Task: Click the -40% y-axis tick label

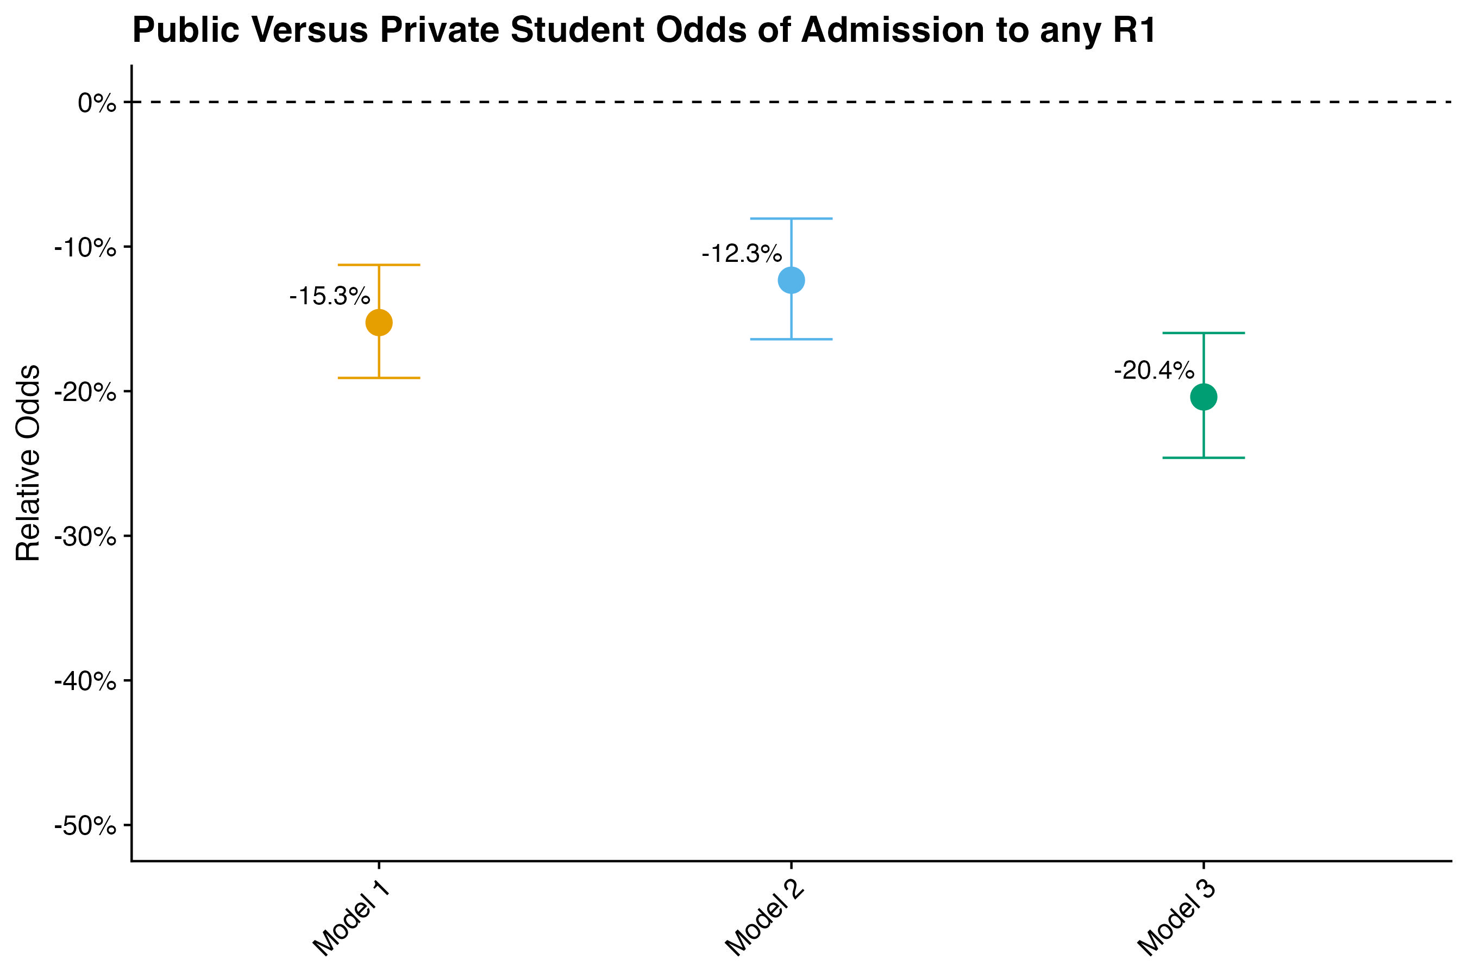Action: coord(85,681)
